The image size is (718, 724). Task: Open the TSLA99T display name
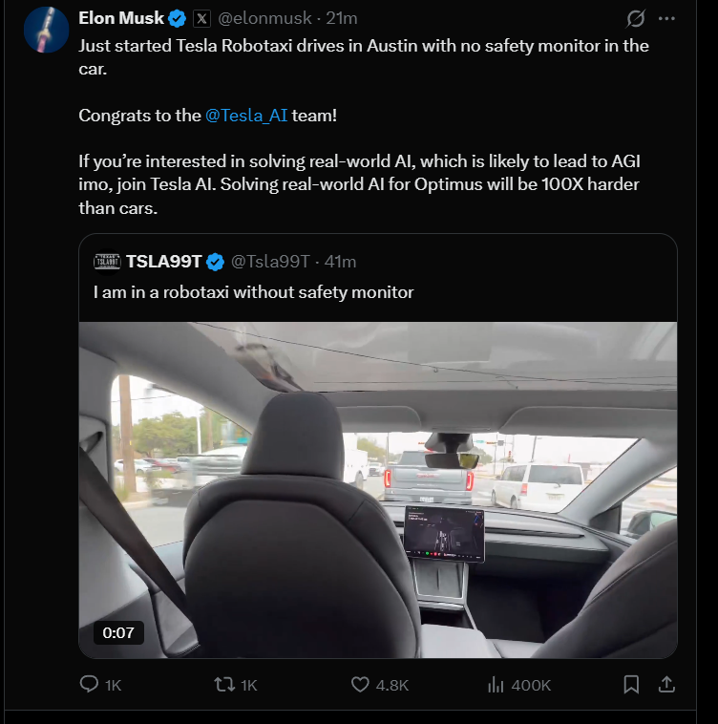click(163, 262)
